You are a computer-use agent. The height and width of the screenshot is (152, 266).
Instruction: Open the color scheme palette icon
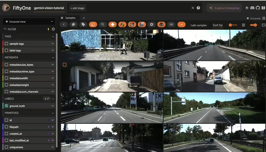click(x=73, y=25)
